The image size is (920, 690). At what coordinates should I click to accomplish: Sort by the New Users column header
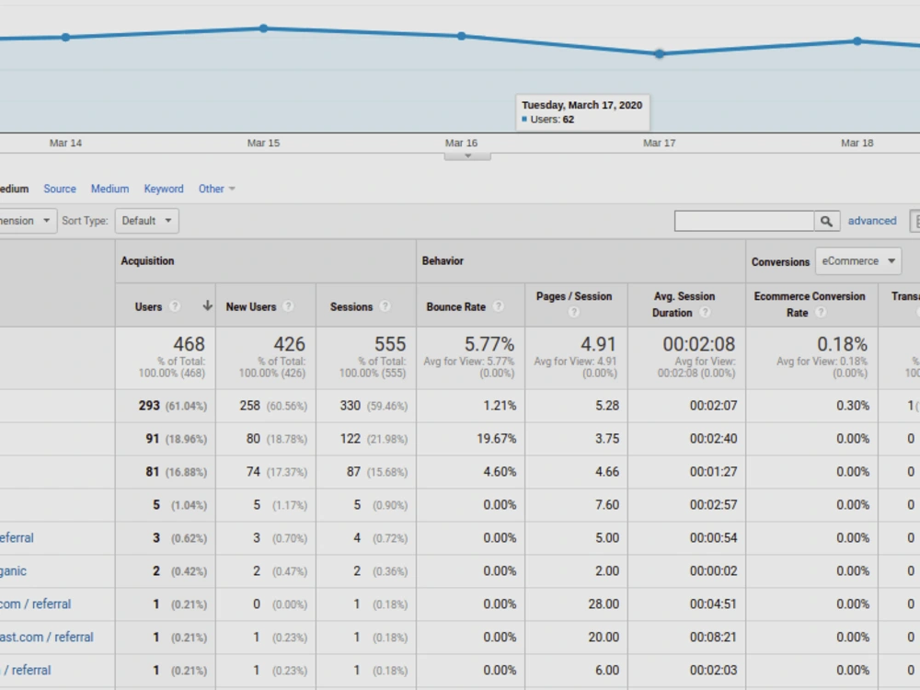click(250, 307)
